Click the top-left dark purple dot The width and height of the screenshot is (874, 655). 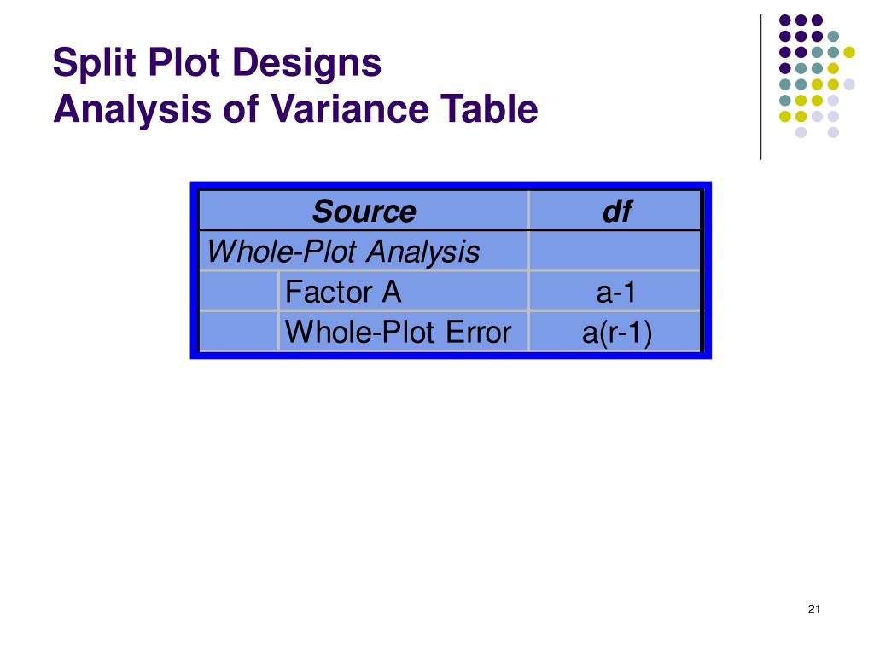click(785, 20)
